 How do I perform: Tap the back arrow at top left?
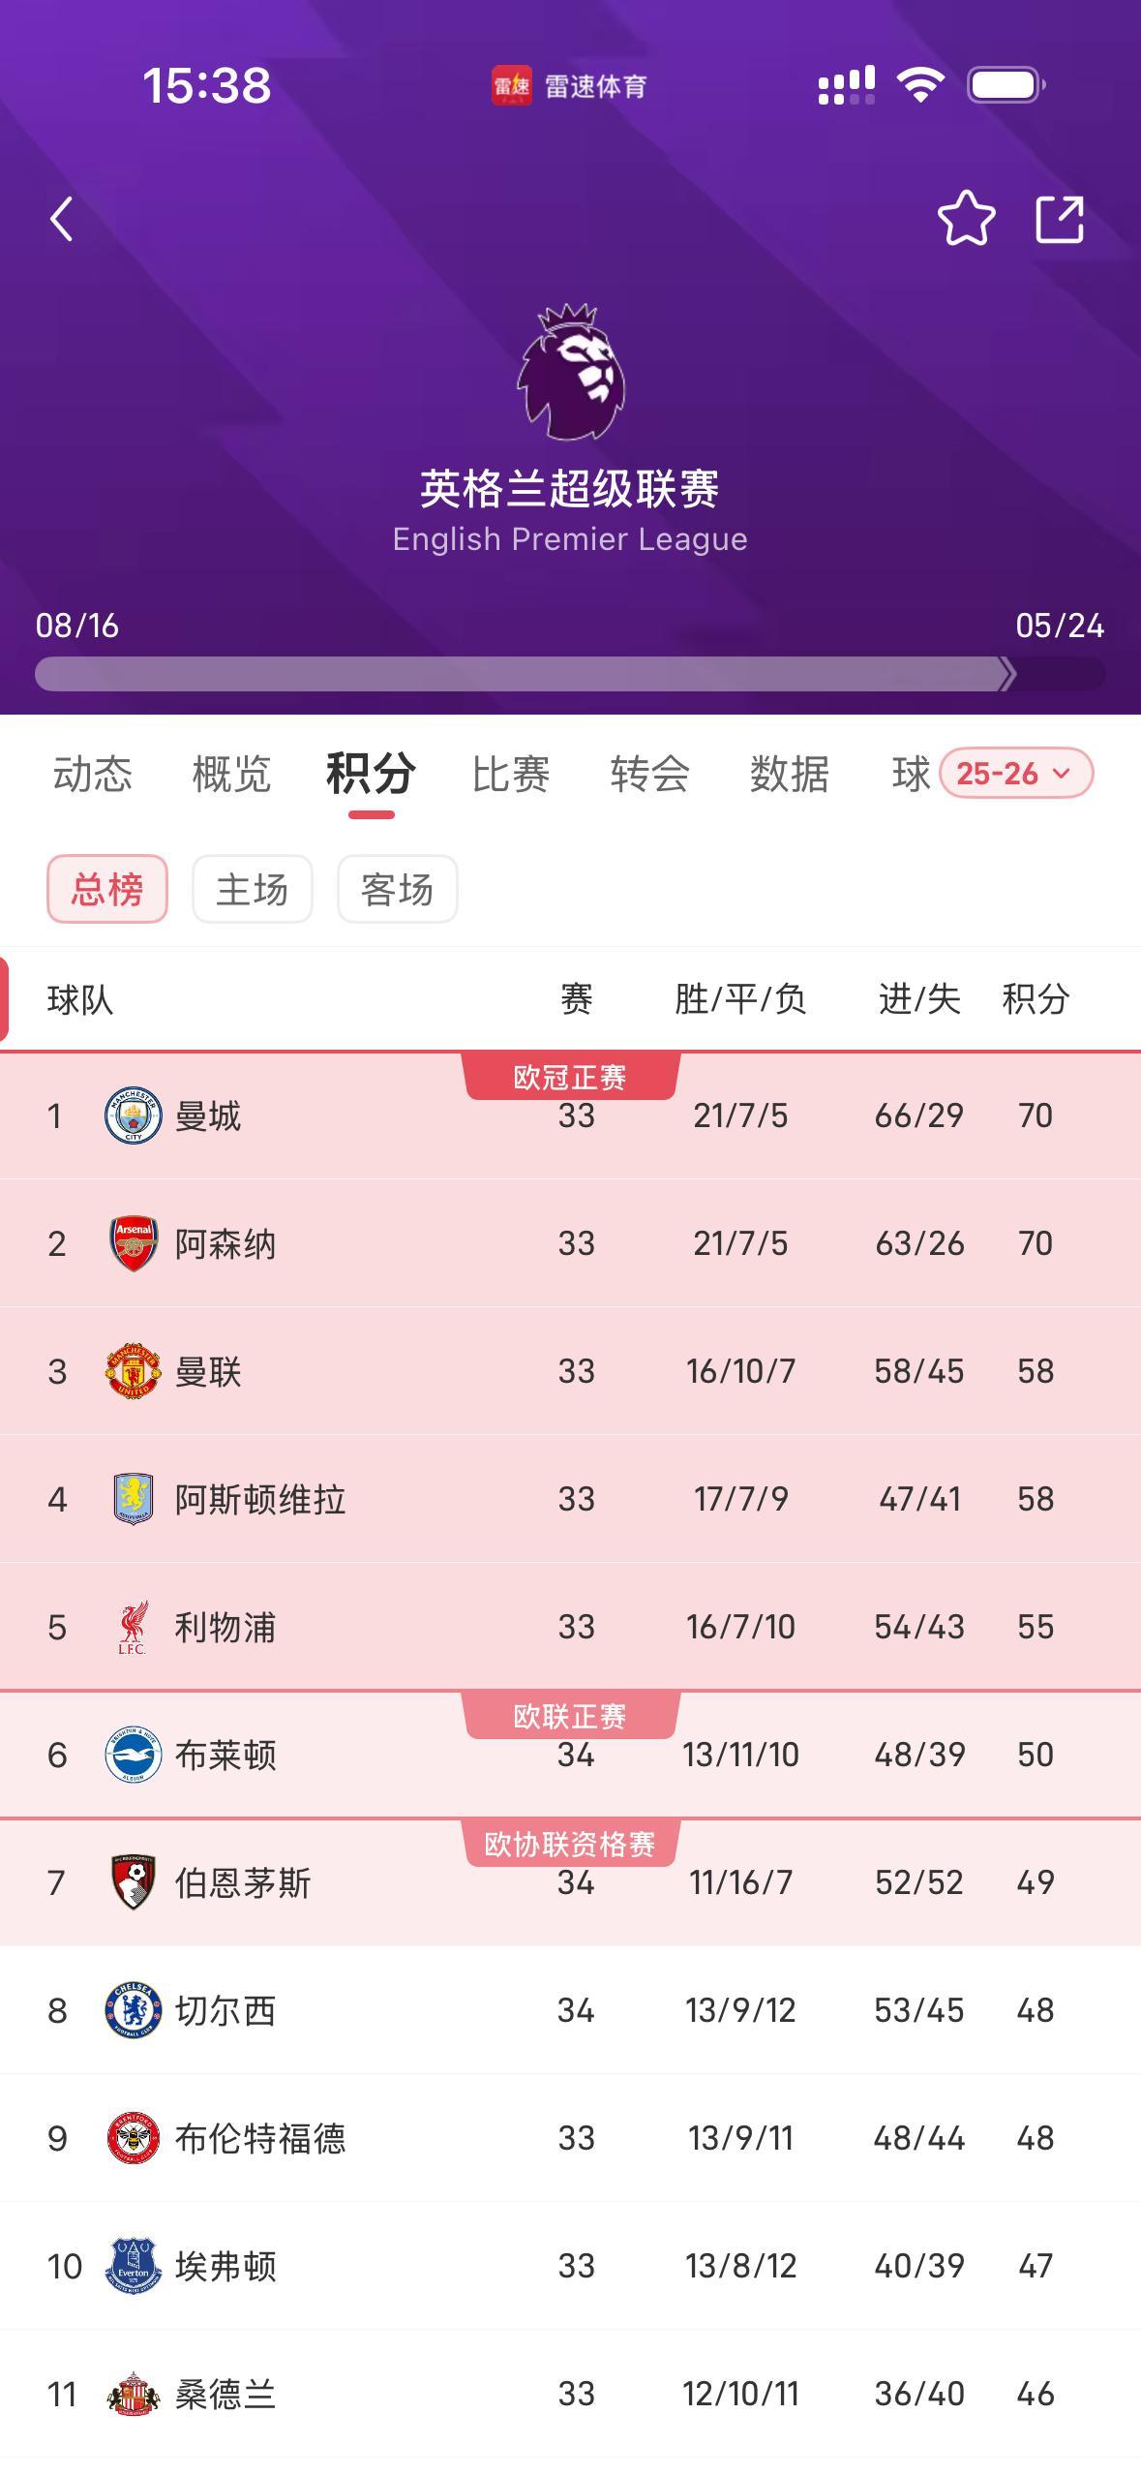tap(61, 218)
